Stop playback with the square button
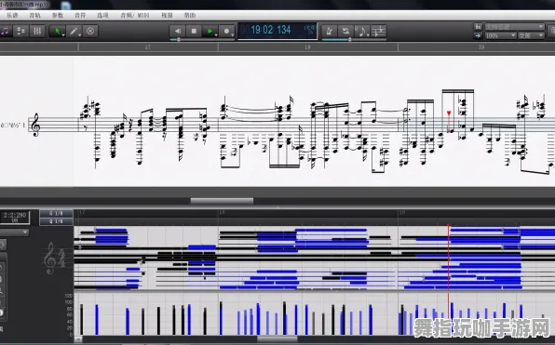This screenshot has height=345, width=555. click(x=194, y=31)
